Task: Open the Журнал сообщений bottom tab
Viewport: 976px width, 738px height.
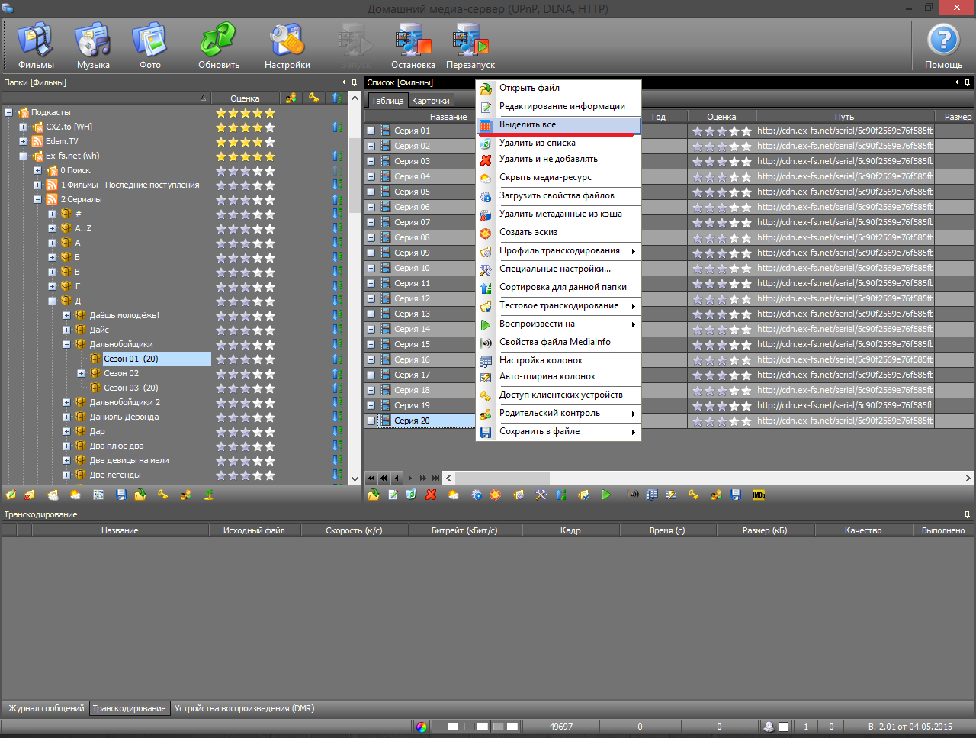Action: tap(46, 708)
